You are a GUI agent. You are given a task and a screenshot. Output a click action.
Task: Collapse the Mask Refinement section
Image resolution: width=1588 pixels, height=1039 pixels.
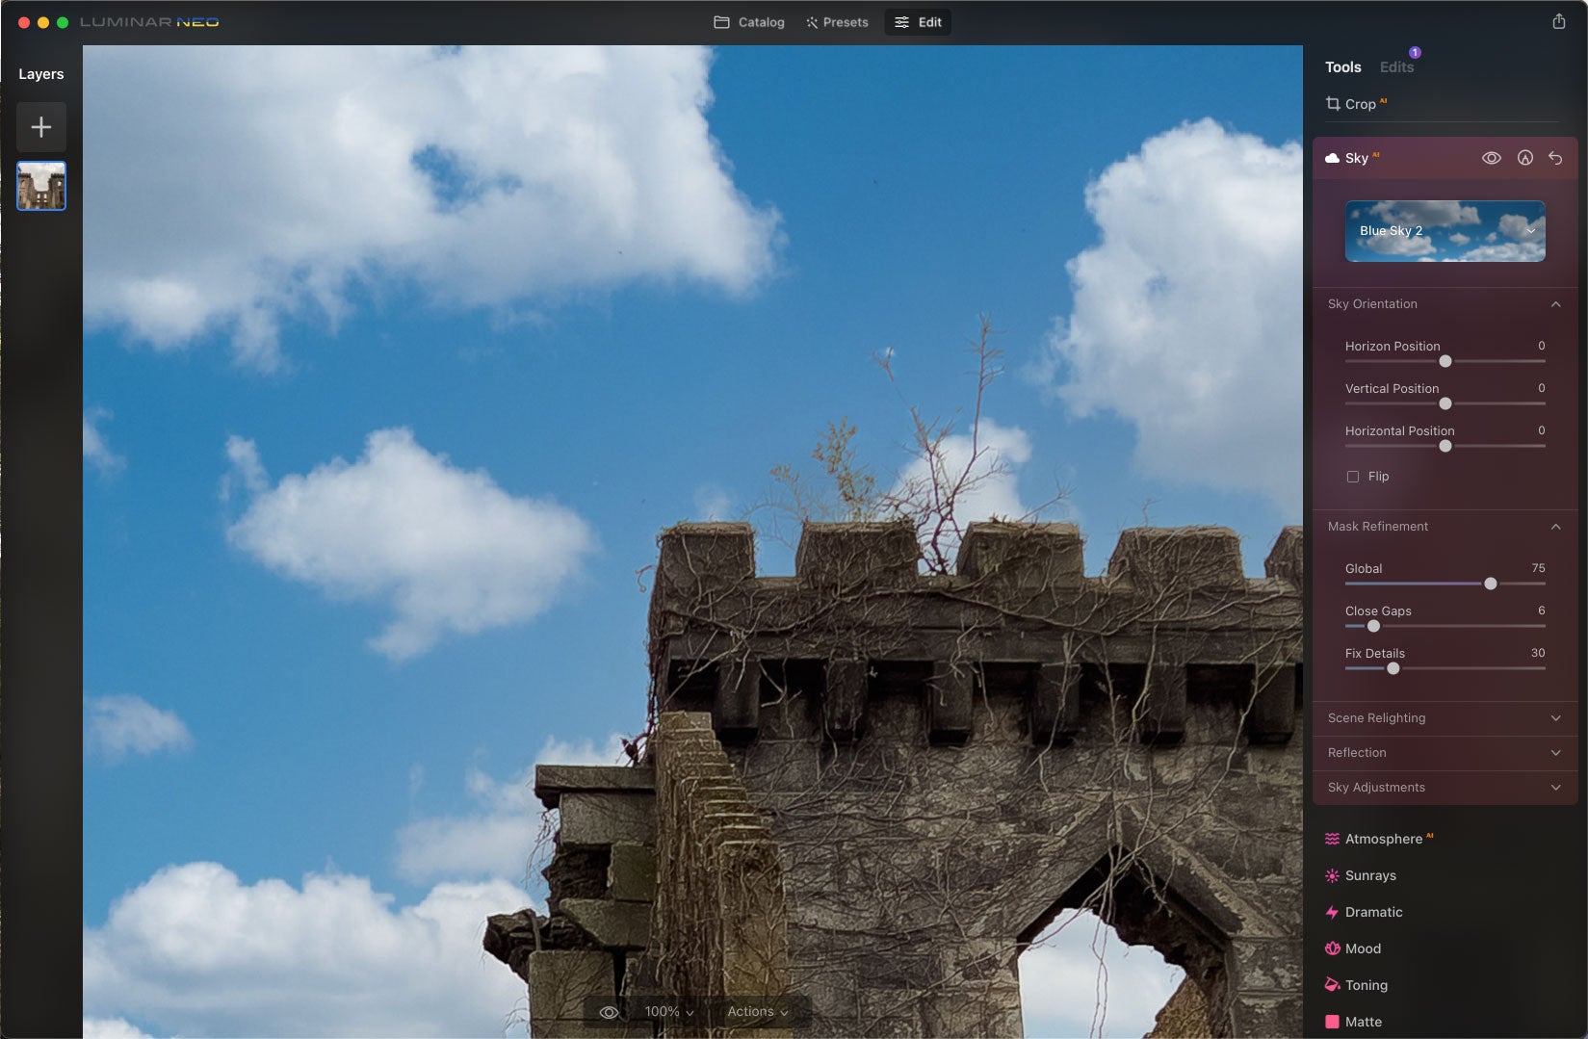(1555, 527)
